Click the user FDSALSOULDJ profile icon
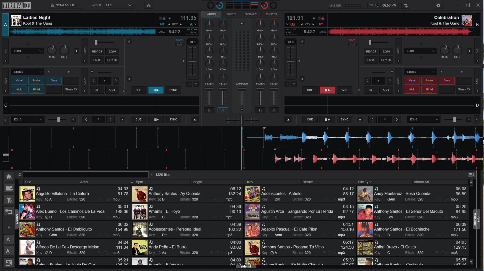 [52, 5]
